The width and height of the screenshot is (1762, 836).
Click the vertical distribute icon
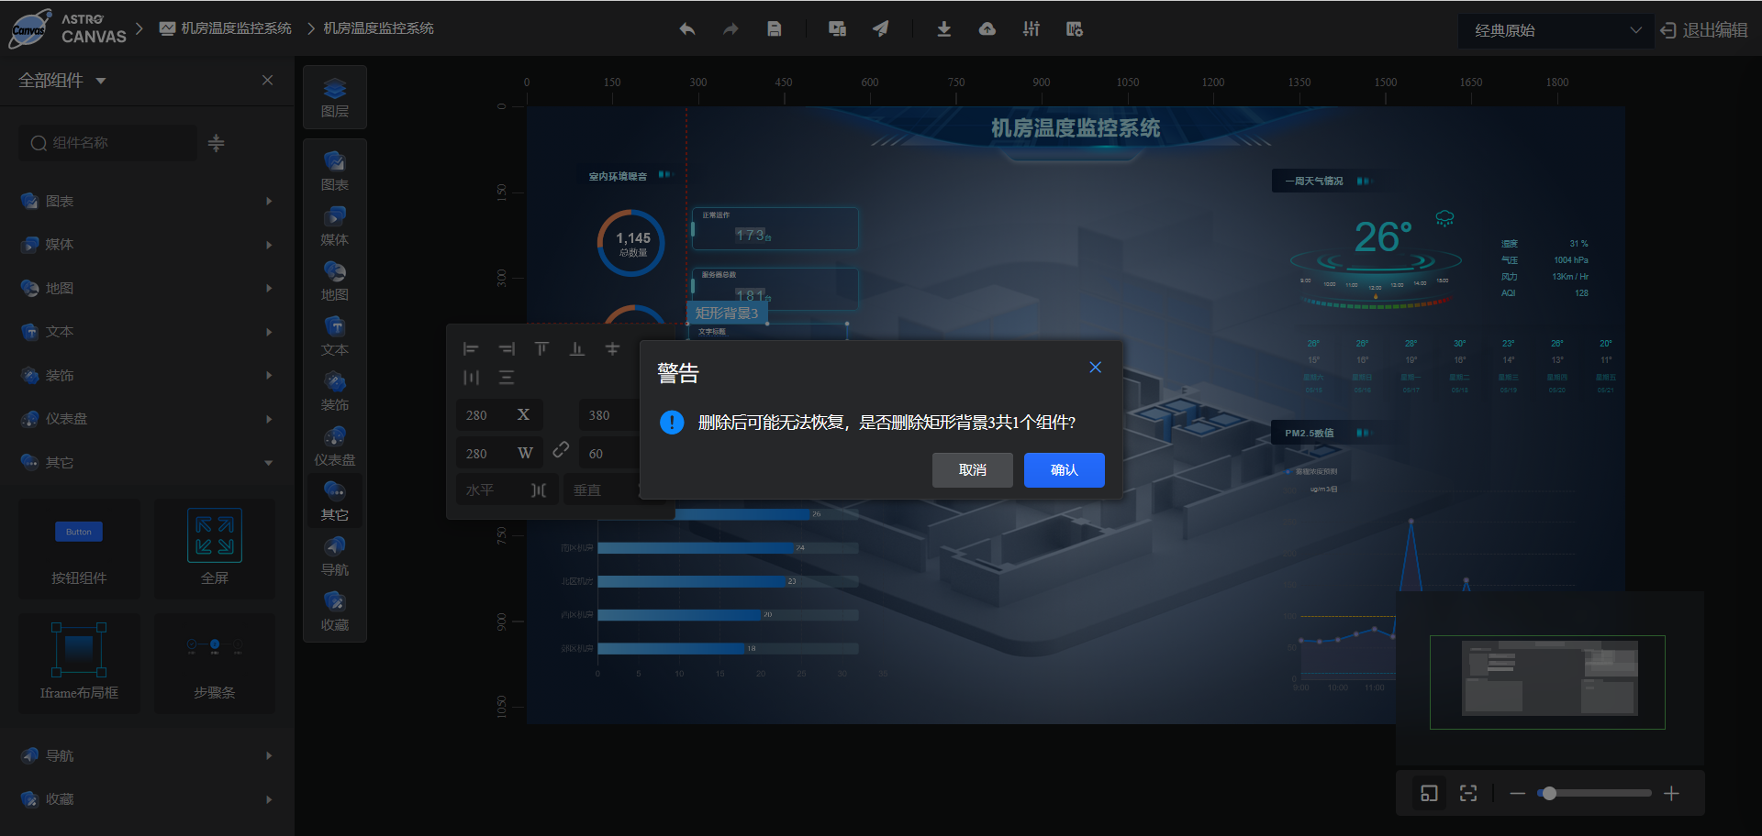point(507,378)
